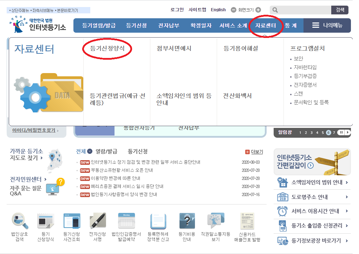The width and height of the screenshot is (359, 254).
Task: Open 가까운 등기소 지도로 찾기
Action: pyautogui.click(x=26, y=154)
